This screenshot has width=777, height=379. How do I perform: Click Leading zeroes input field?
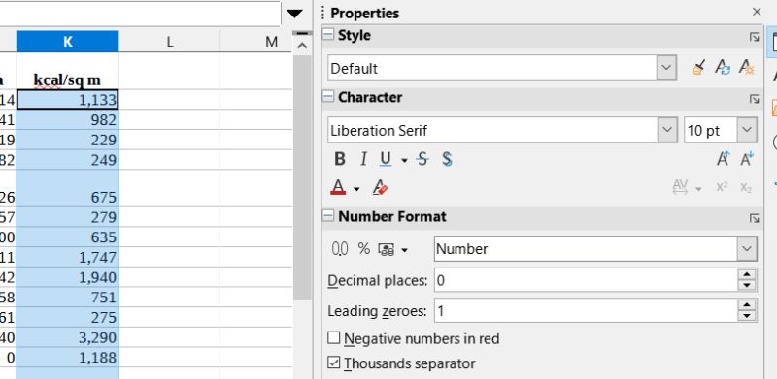click(587, 311)
